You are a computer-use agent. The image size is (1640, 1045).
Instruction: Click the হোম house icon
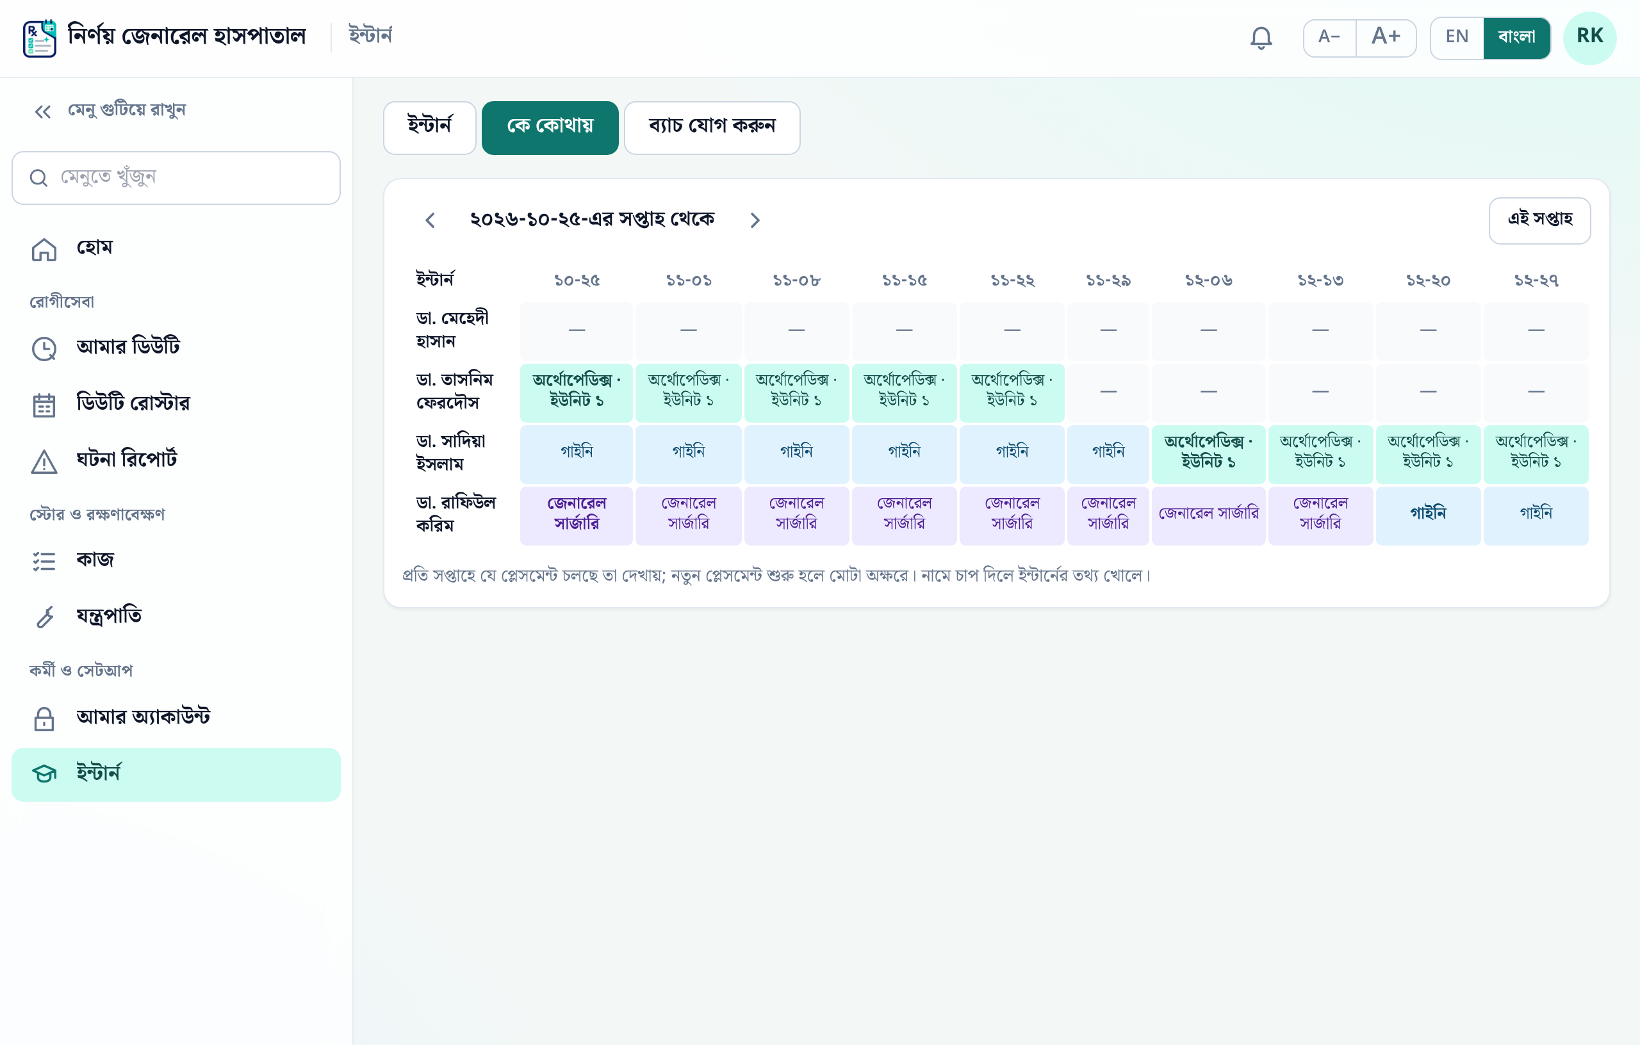(44, 249)
